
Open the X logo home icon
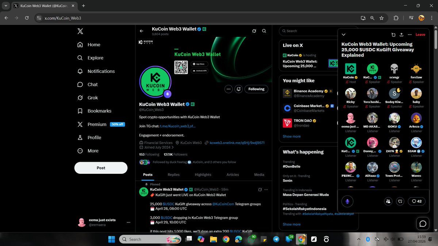pyautogui.click(x=80, y=31)
